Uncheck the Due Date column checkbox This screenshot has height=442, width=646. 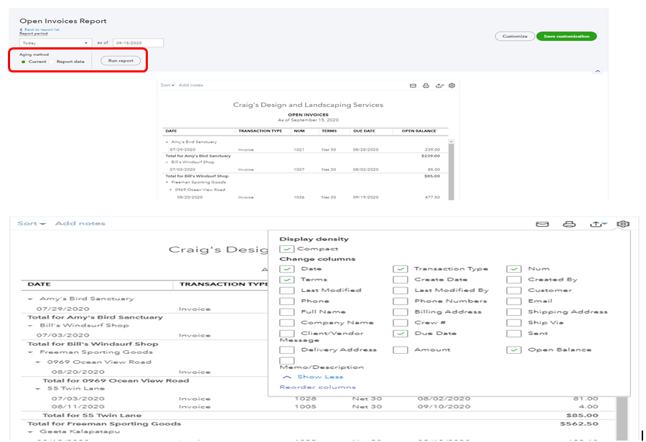(400, 333)
